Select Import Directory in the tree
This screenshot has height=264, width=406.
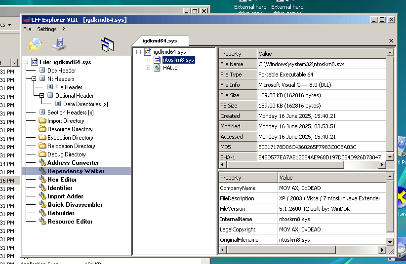(65, 121)
